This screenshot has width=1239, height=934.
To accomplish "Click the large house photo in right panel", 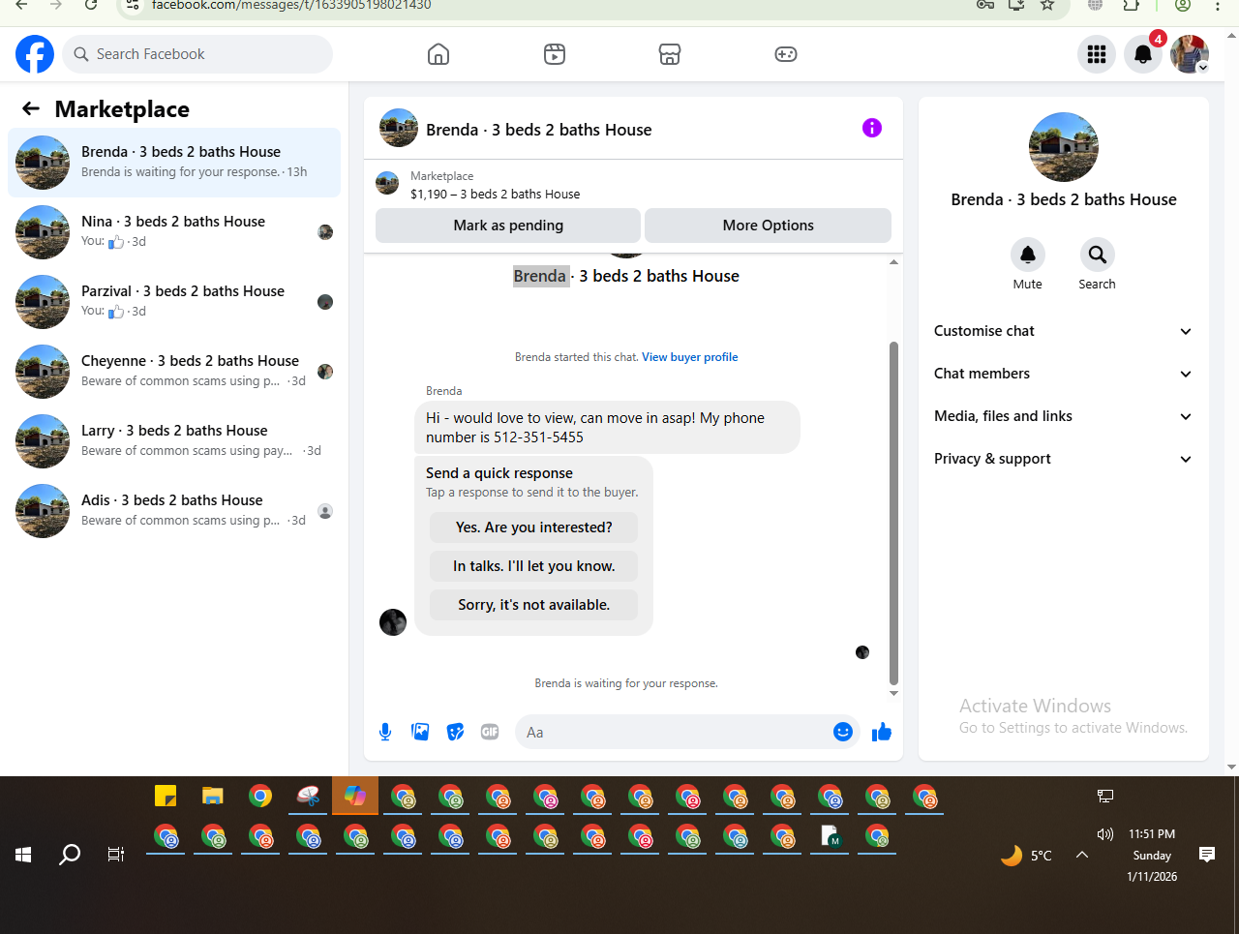I will pos(1064,147).
